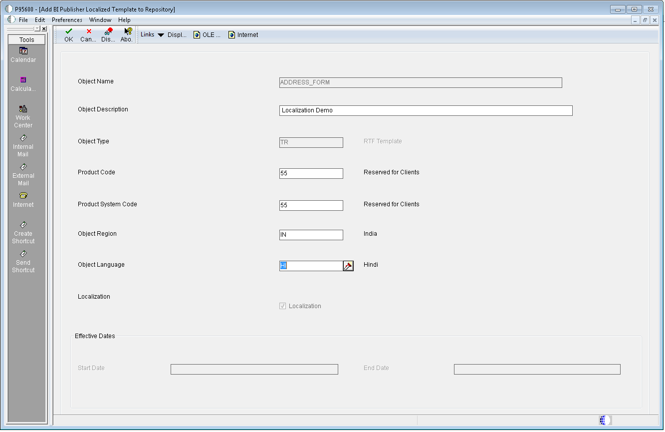Open Work Center from the Tools panel
Screen dimensions: 665x432
(x=23, y=116)
